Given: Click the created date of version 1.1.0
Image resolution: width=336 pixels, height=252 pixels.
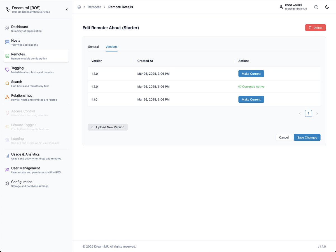Looking at the screenshot, I should point(153,100).
